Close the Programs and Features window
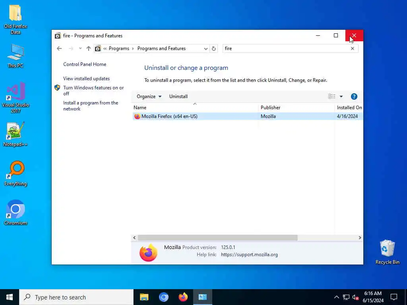The width and height of the screenshot is (407, 305). pos(354,35)
